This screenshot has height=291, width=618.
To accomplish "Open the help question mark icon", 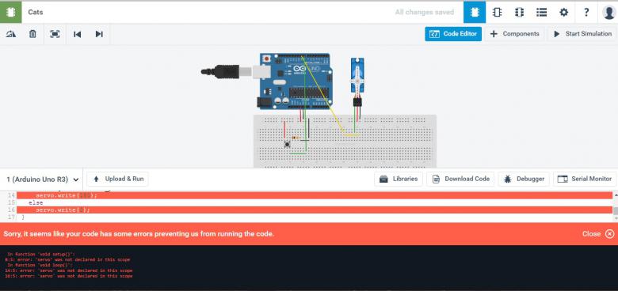I will (x=586, y=12).
